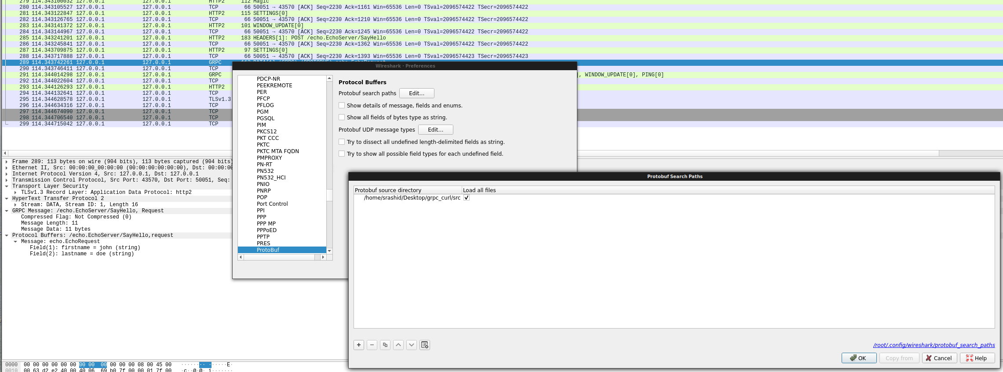The image size is (1003, 372).
Task: Click Edit for Protobuf search paths
Action: (x=416, y=93)
